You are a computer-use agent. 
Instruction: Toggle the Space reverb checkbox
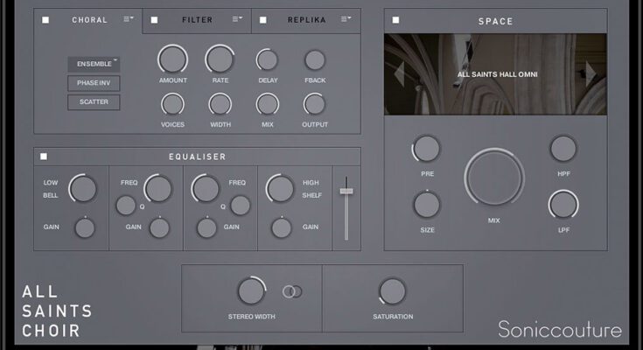coord(395,20)
